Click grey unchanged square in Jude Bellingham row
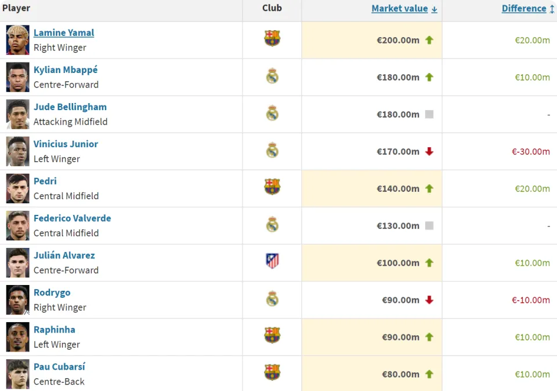The width and height of the screenshot is (557, 391). tap(429, 114)
